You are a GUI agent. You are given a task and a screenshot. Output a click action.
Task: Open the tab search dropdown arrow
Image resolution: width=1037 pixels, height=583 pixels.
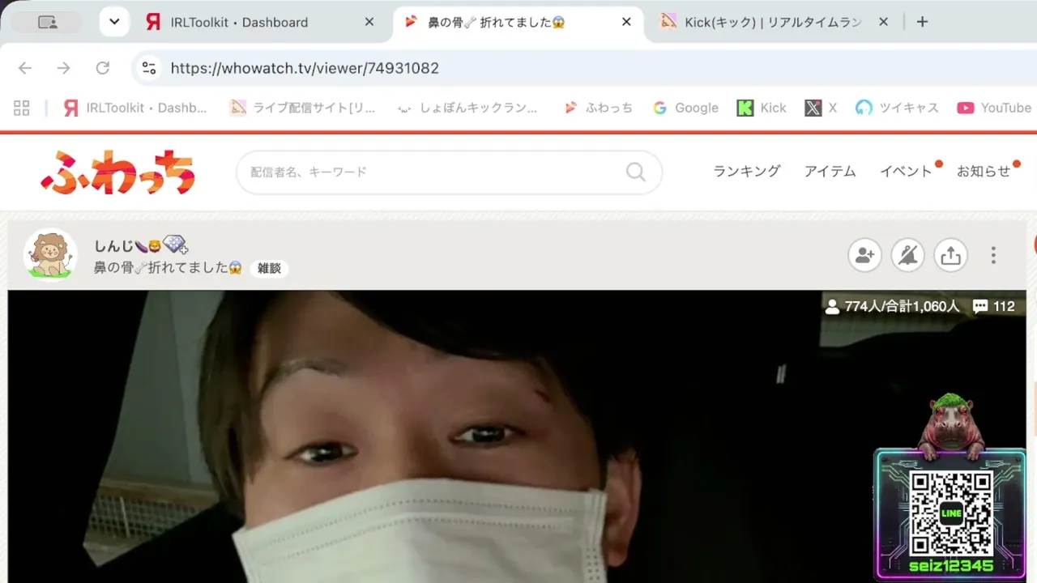tap(114, 22)
